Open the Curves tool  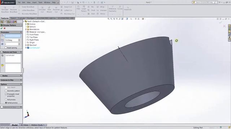click(120, 8)
